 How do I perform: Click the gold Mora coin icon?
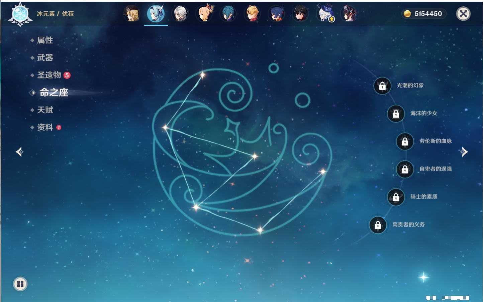point(407,14)
